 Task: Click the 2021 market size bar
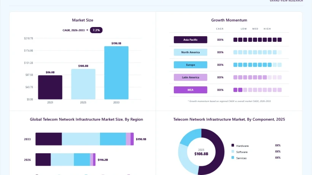tap(50, 87)
